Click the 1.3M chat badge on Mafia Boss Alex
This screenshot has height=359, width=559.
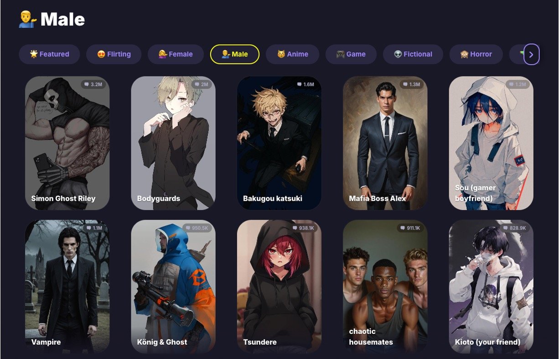[x=412, y=84]
